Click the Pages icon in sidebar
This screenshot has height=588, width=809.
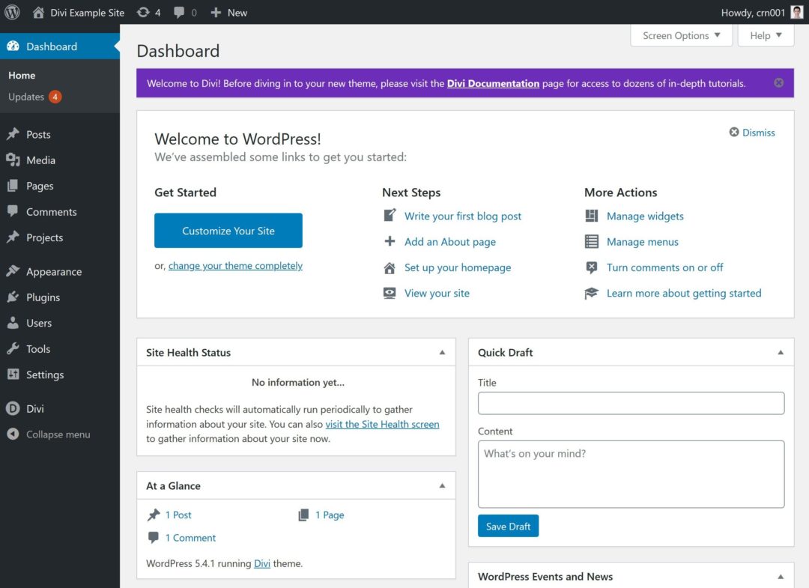pyautogui.click(x=13, y=186)
